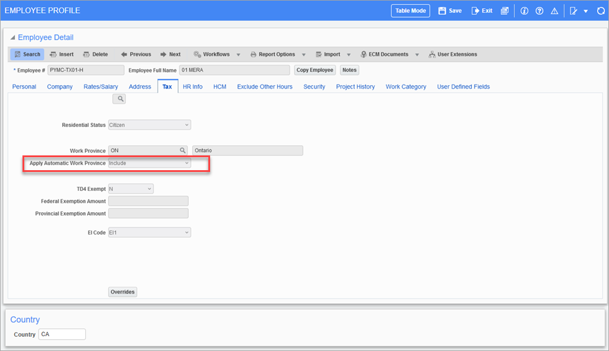The image size is (609, 351).
Task: Click the Overrides button
Action: click(123, 292)
